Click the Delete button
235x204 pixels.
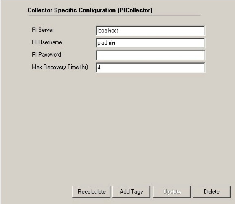[211, 192]
